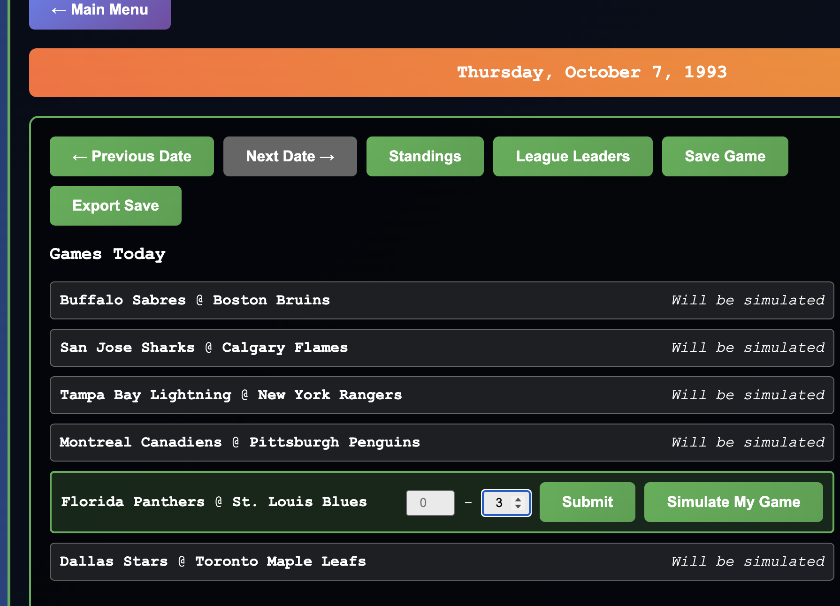
Task: Decrease St. Louis Blues score with down arrow
Action: pos(518,507)
